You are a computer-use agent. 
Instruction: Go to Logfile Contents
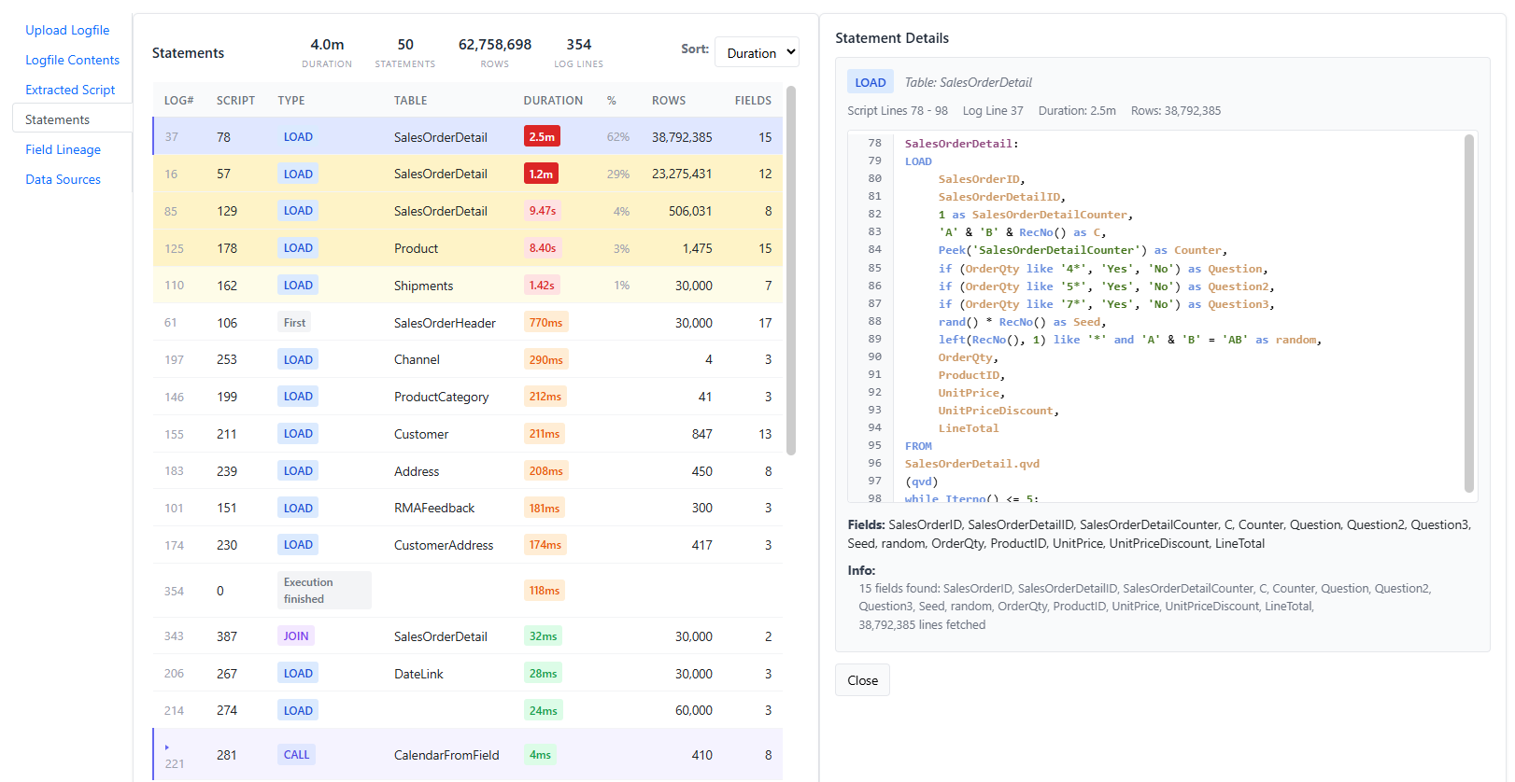coord(72,60)
